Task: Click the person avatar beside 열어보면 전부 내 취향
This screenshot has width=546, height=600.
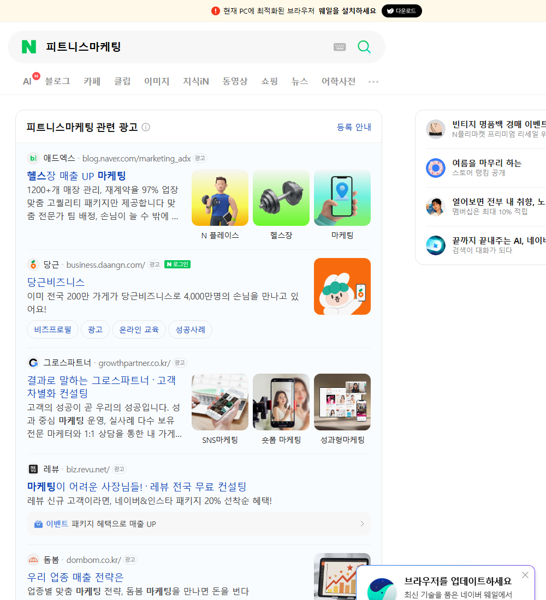Action: (436, 207)
